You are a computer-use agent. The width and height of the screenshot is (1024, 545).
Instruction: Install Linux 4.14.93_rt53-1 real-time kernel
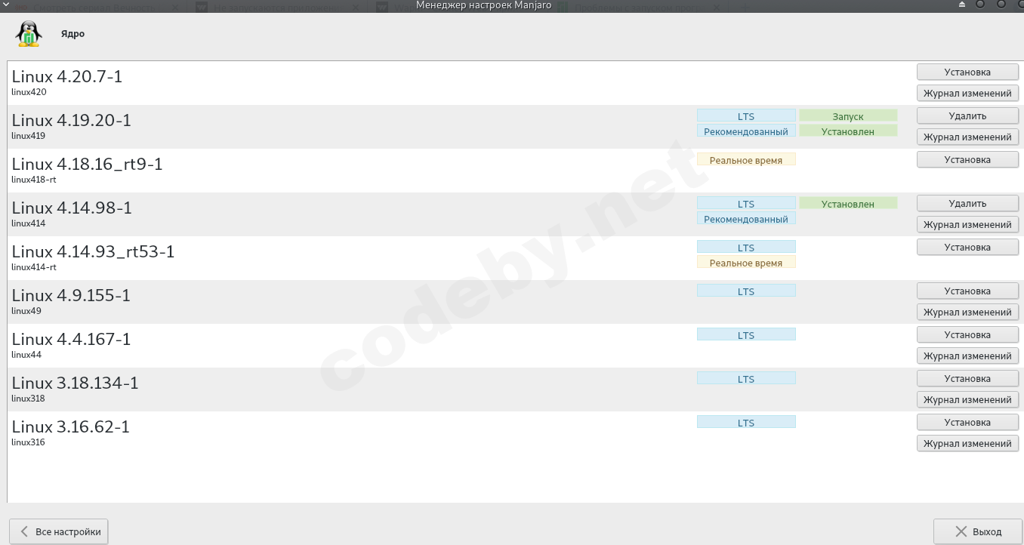click(x=967, y=248)
